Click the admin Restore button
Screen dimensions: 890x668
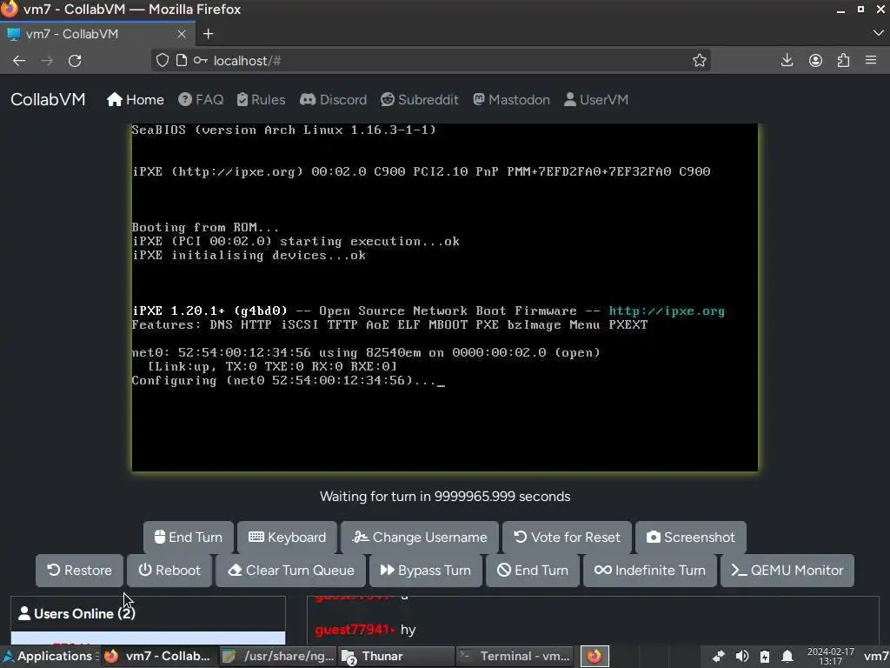click(79, 571)
